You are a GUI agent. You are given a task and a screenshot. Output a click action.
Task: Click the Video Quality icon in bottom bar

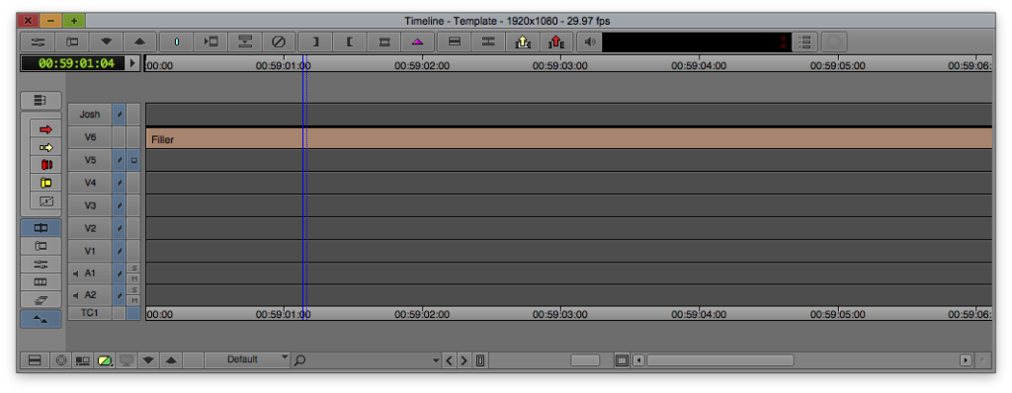pyautogui.click(x=82, y=360)
